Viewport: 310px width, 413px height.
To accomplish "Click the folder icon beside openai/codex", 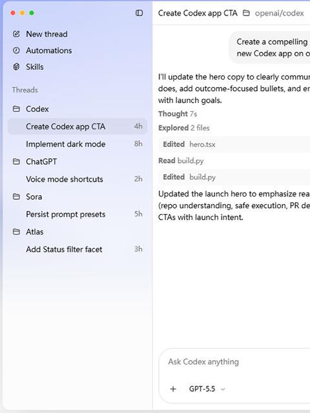I will click(246, 13).
